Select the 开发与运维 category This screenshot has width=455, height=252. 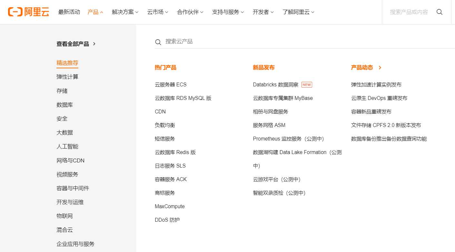click(x=70, y=202)
